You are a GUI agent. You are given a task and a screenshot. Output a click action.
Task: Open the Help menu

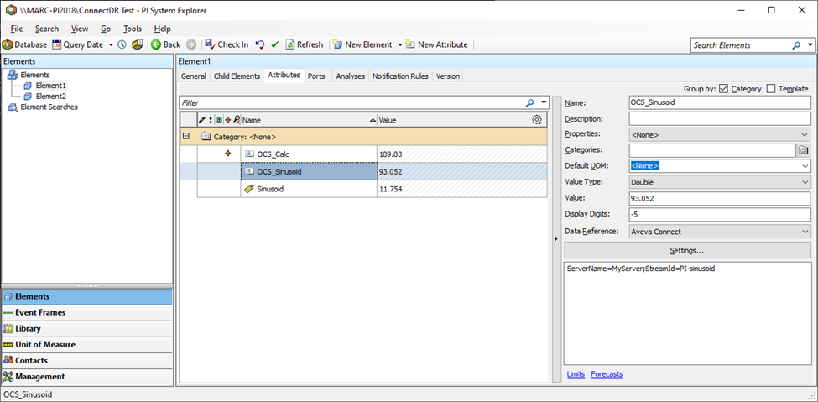pyautogui.click(x=162, y=29)
